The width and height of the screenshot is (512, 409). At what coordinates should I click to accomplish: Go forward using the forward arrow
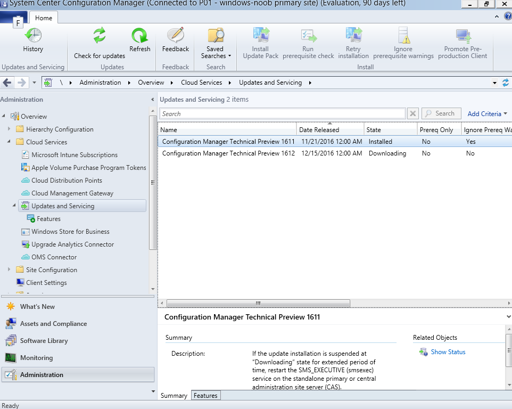pos(21,83)
